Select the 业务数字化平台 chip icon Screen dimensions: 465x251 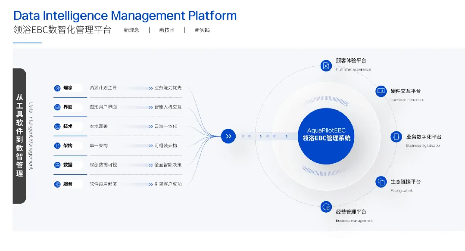click(x=396, y=137)
